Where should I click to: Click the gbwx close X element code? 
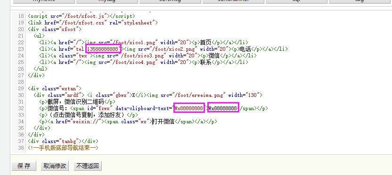coord(117,95)
